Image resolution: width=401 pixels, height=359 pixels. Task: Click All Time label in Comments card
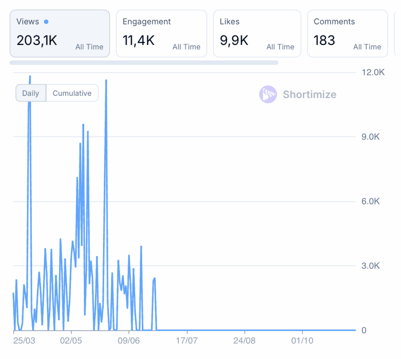point(367,47)
